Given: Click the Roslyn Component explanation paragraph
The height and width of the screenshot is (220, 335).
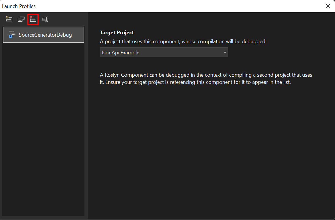Looking at the screenshot, I should pos(206,78).
